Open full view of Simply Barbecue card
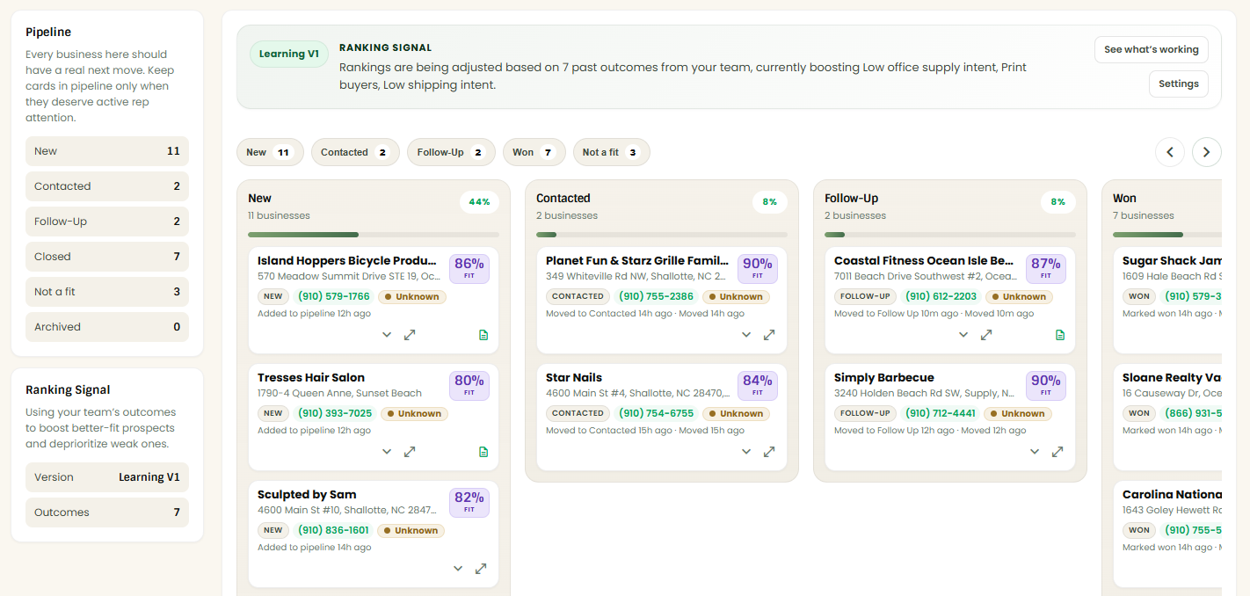Image resolution: width=1250 pixels, height=596 pixels. pyautogui.click(x=1057, y=452)
